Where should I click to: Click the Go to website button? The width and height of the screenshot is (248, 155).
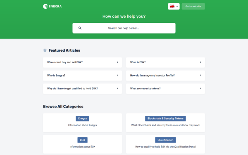point(193,6)
